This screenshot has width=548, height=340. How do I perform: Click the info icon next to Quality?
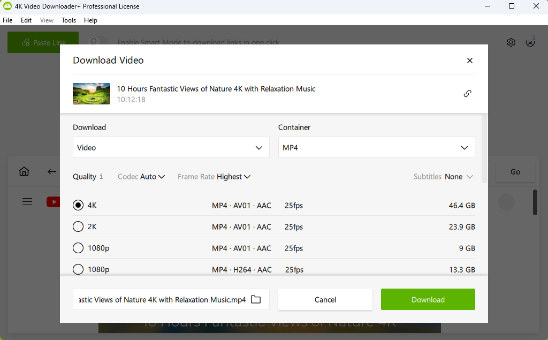click(x=102, y=176)
